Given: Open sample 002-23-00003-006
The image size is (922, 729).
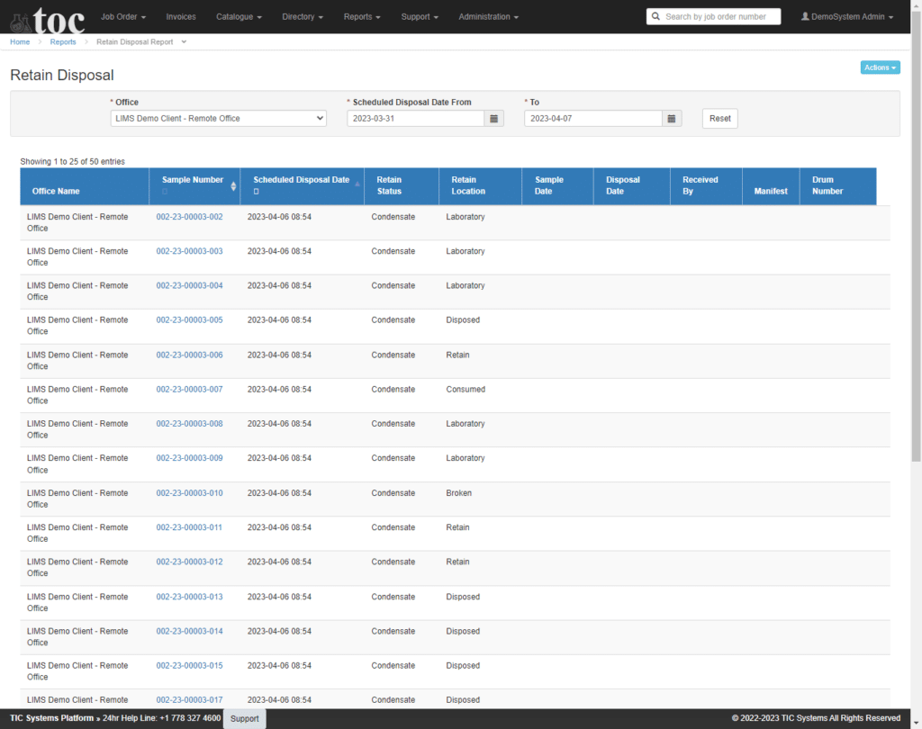Looking at the screenshot, I should (189, 355).
